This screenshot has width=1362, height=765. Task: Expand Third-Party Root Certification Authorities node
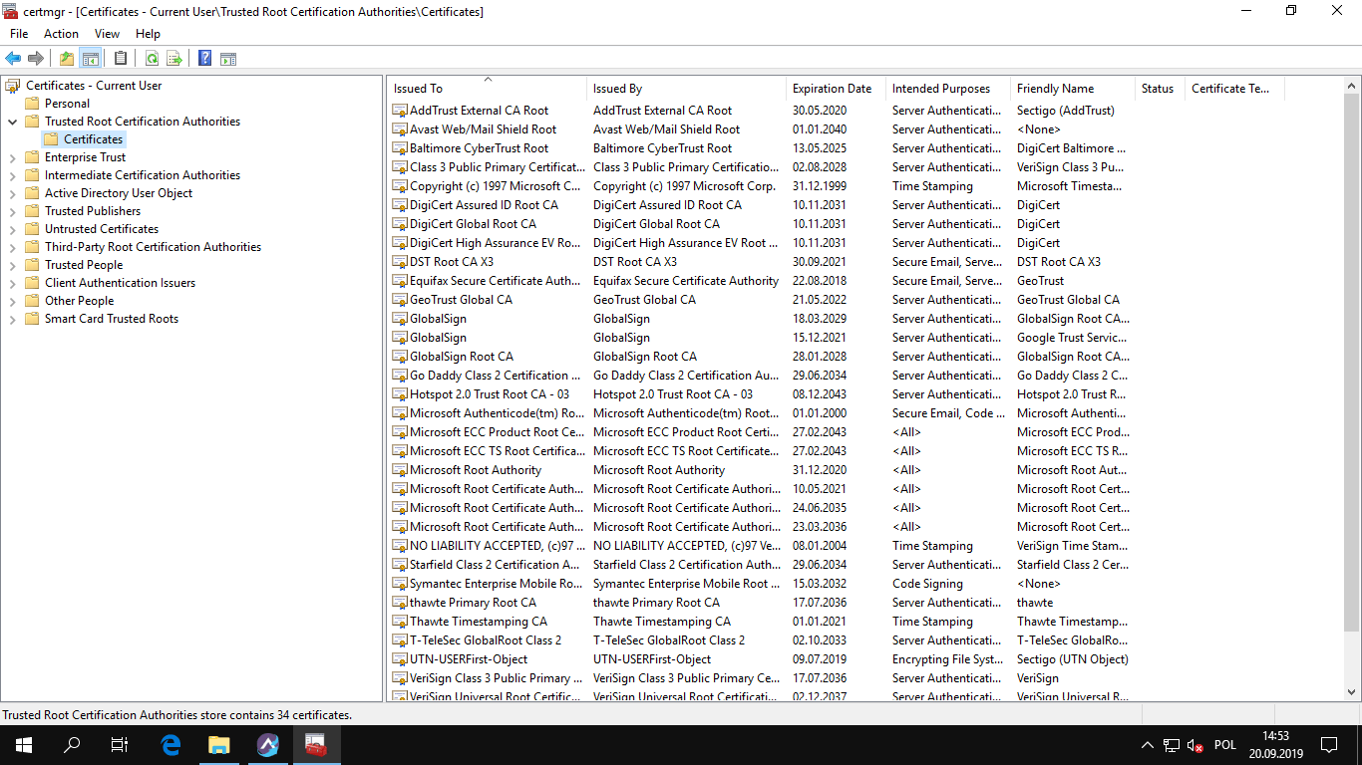(x=13, y=247)
